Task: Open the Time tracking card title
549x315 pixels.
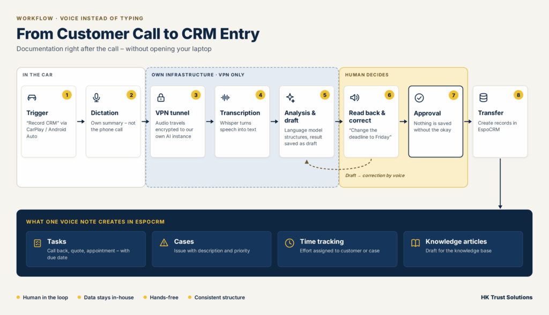Action: coord(322,242)
